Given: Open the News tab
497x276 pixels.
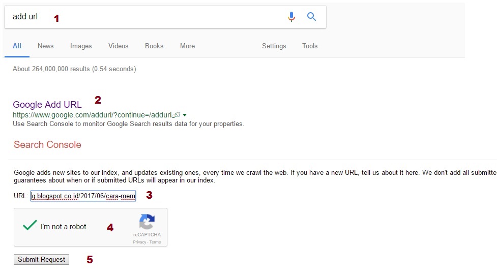Looking at the screenshot, I should click(46, 46).
